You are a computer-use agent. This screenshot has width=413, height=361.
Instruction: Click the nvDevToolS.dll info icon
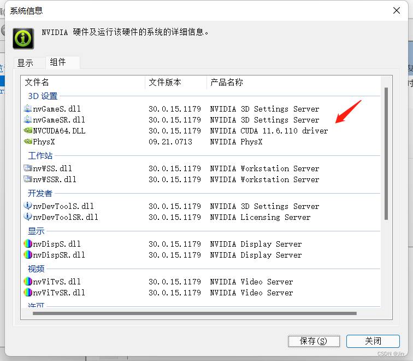click(x=28, y=206)
